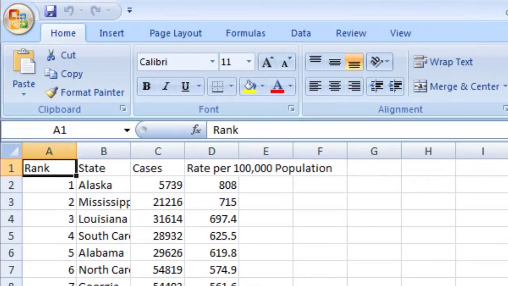508x286 pixels.
Task: Select cell B2 containing Alaska
Action: point(103,185)
